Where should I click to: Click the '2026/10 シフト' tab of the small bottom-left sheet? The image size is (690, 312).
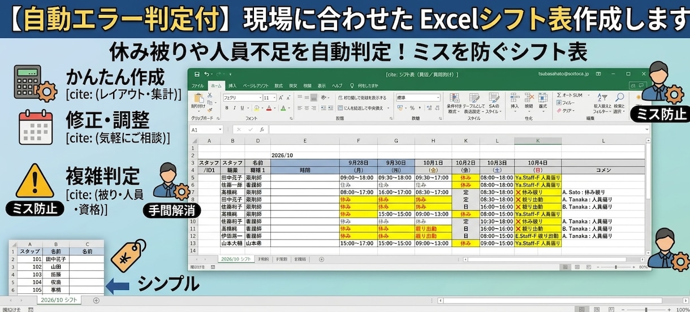(59, 300)
